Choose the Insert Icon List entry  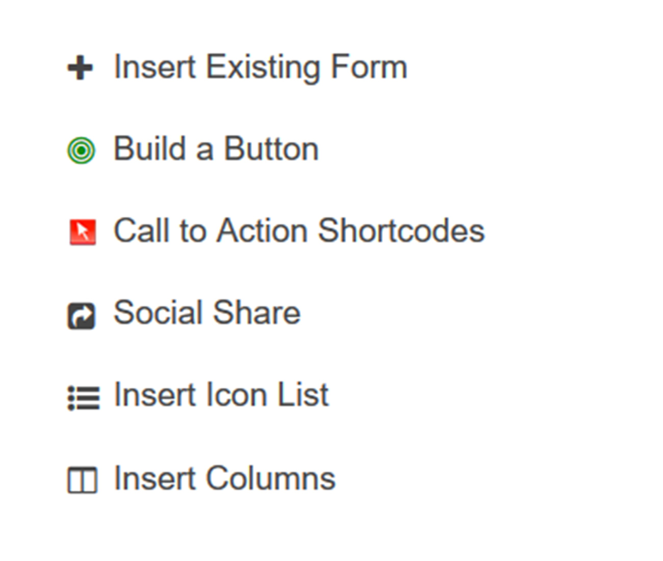pos(198,395)
